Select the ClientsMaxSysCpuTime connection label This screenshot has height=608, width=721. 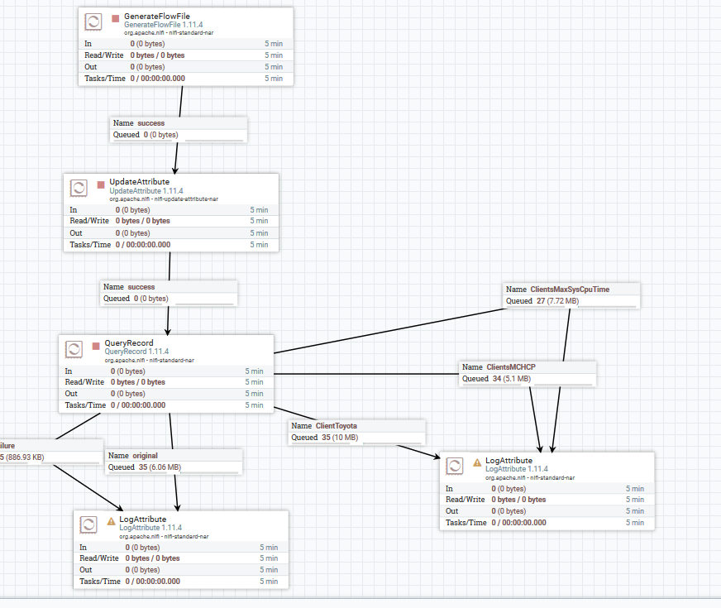[571, 295]
